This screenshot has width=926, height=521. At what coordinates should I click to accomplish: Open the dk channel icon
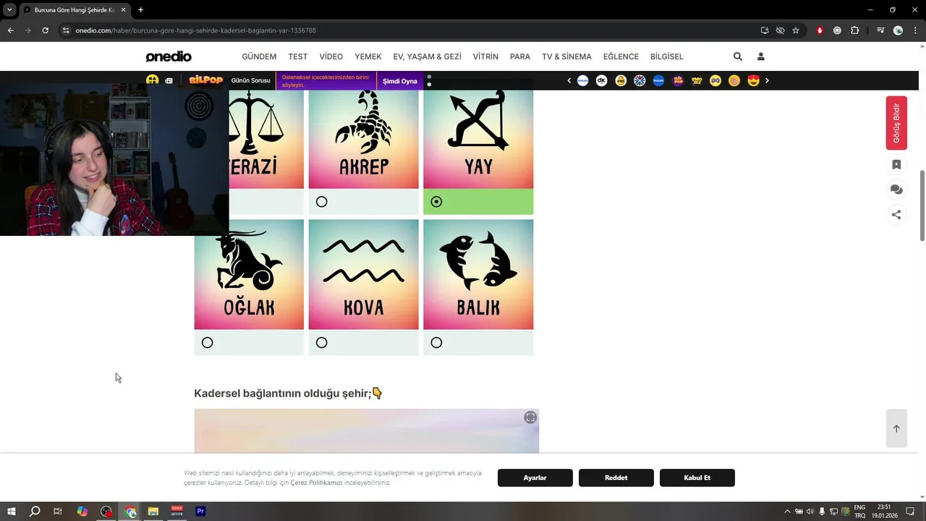click(x=601, y=80)
